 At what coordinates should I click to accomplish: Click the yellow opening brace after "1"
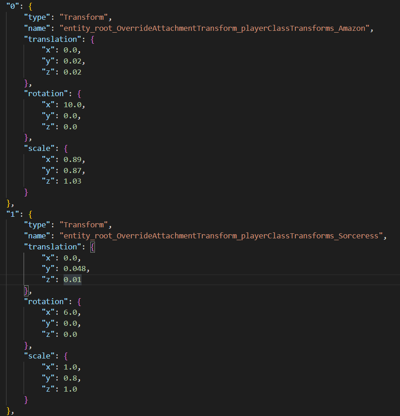point(30,214)
